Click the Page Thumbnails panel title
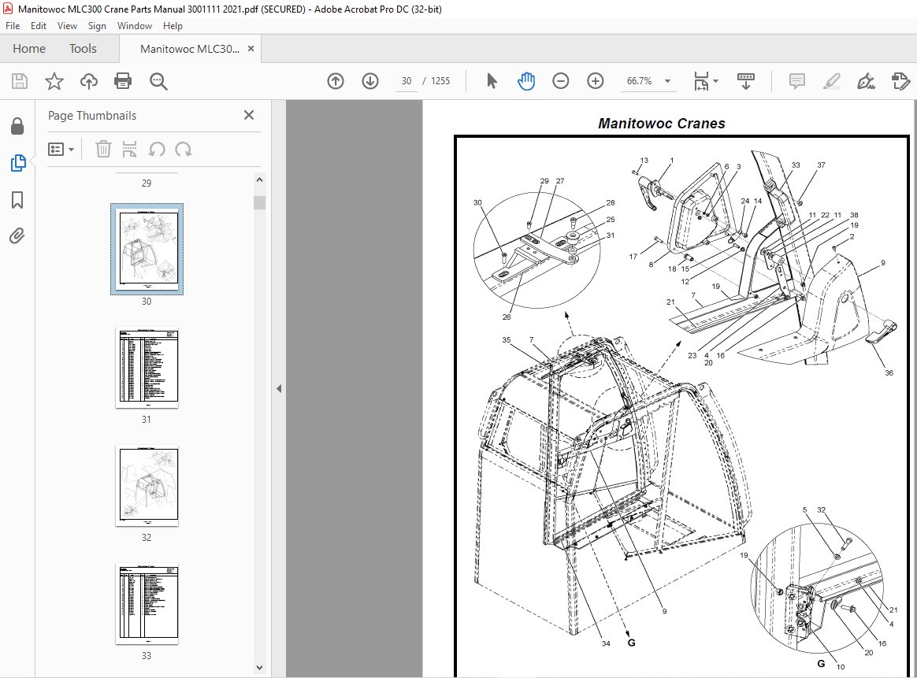 coord(92,116)
